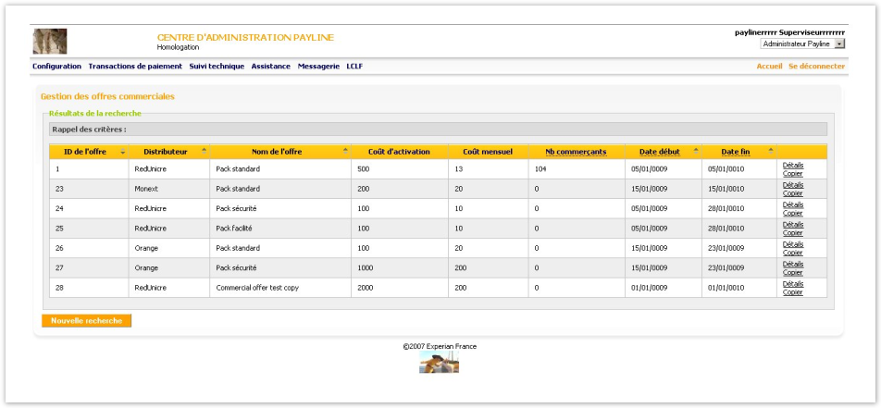881x408 pixels.
Task: Click 'Gestion des offres commerciales' heading
Action: [107, 96]
